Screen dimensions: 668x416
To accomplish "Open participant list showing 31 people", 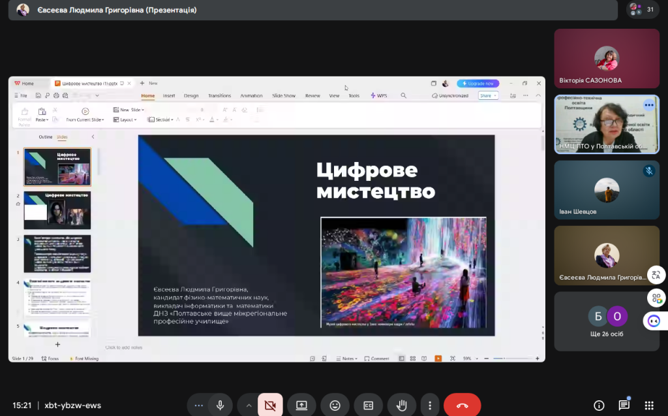I will (642, 9).
